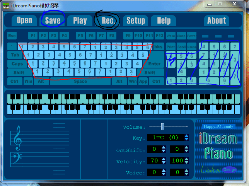Click the right Alt virtual key
The height and width of the screenshot is (186, 249).
119,81
